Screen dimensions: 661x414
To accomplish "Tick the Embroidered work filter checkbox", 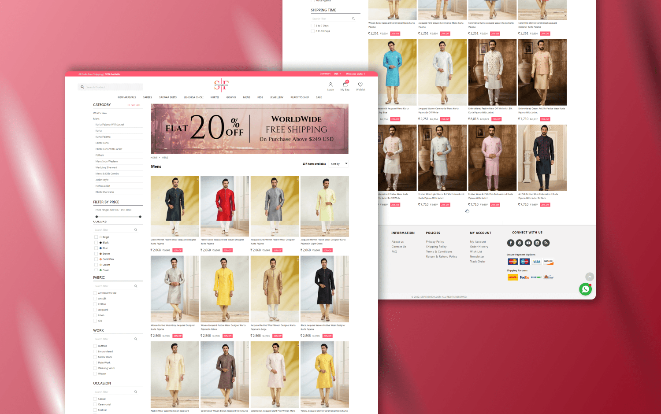I will tap(95, 351).
